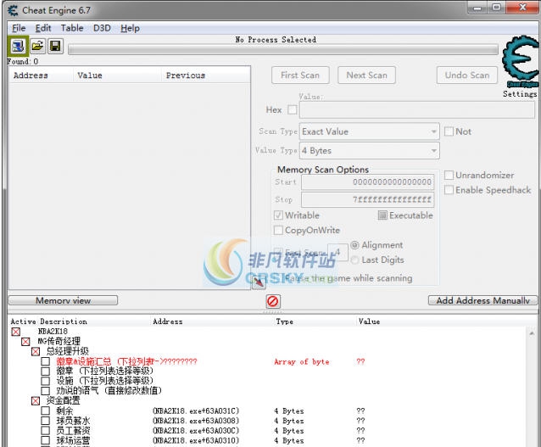Viewport: 541px width, 447px height.
Task: Open the Edit menu
Action: tap(43, 28)
